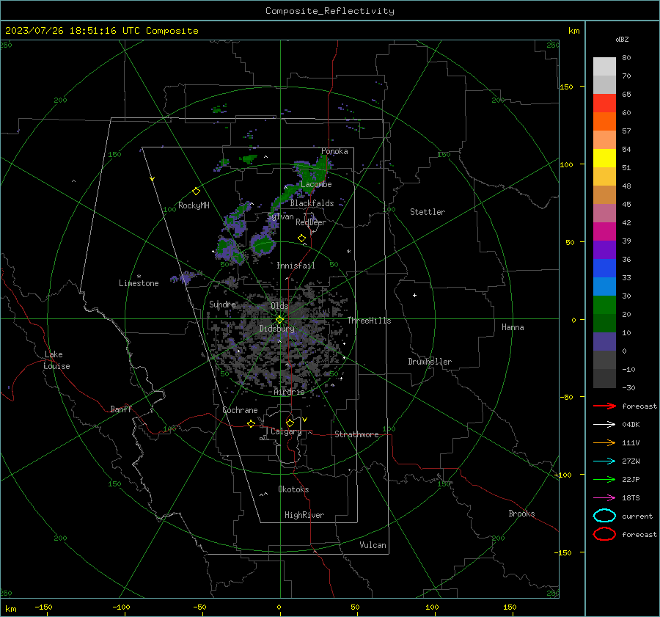Click the -150 tick on bottom axis
The height and width of the screenshot is (617, 660).
[x=43, y=607]
